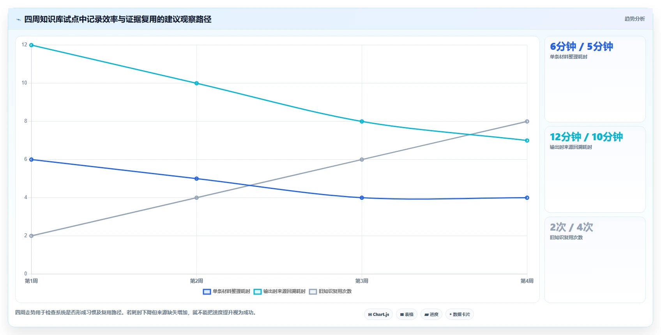Click the 表格 tag pill
The image size is (661, 335).
[407, 314]
